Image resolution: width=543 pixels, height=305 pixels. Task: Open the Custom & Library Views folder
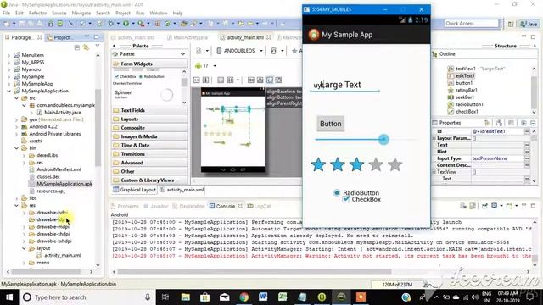(149, 180)
